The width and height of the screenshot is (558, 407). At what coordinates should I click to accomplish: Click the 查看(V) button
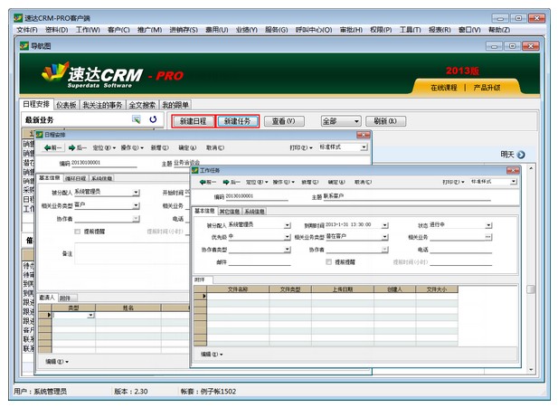(x=284, y=121)
